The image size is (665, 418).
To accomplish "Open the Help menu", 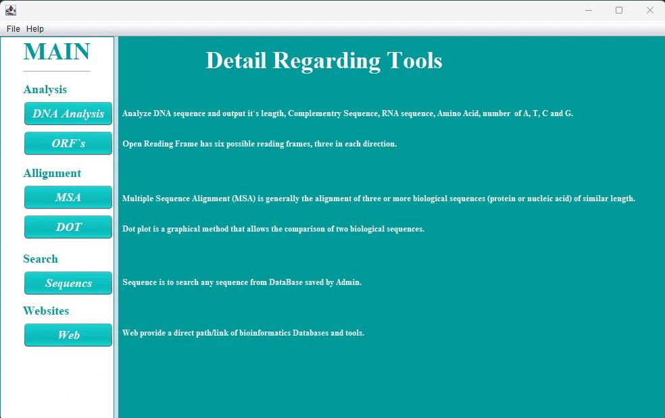I will [35, 29].
